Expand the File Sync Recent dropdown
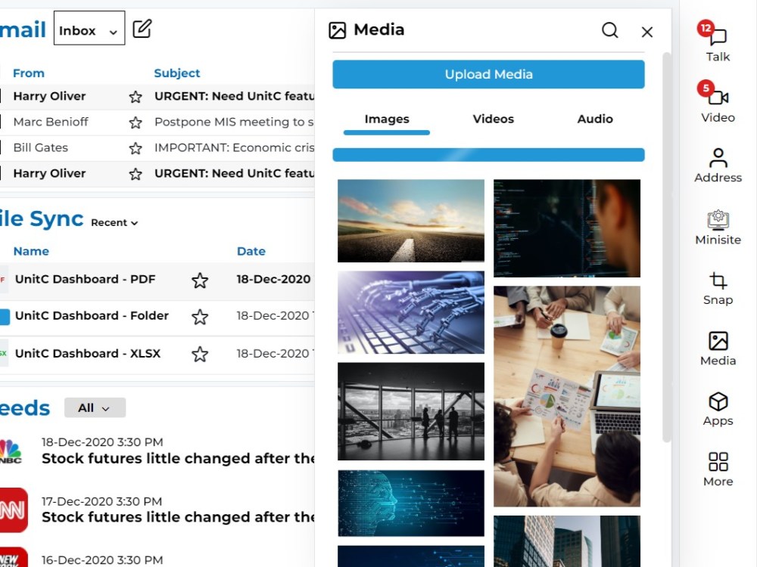 114,222
